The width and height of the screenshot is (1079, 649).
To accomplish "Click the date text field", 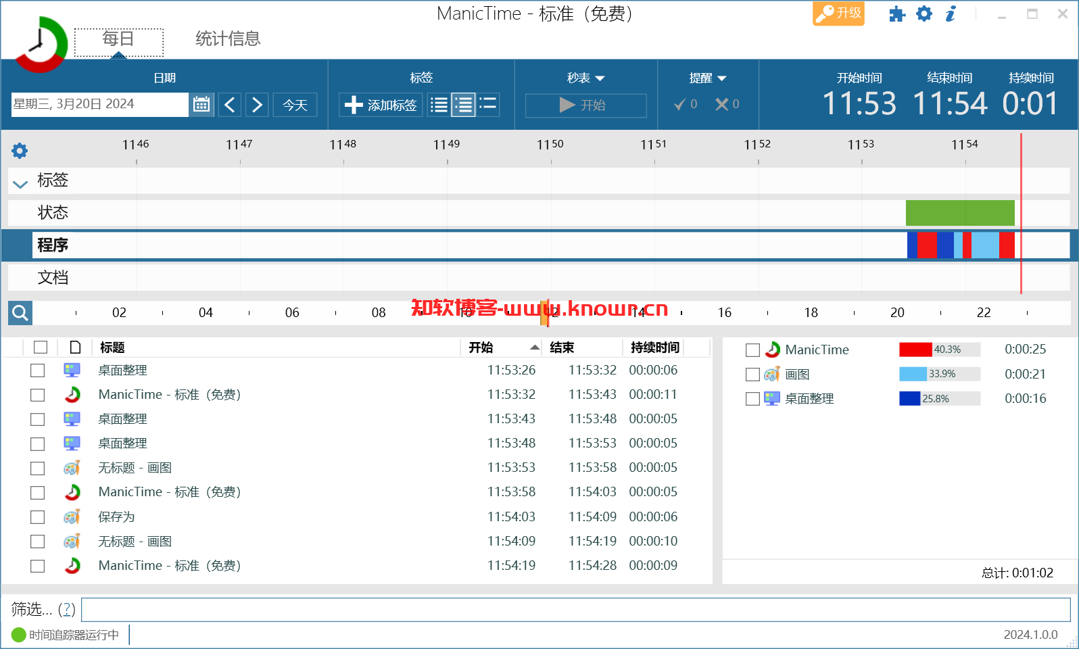I will [x=99, y=105].
